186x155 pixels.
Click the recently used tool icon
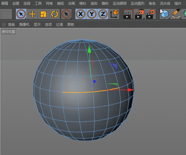coord(66,14)
